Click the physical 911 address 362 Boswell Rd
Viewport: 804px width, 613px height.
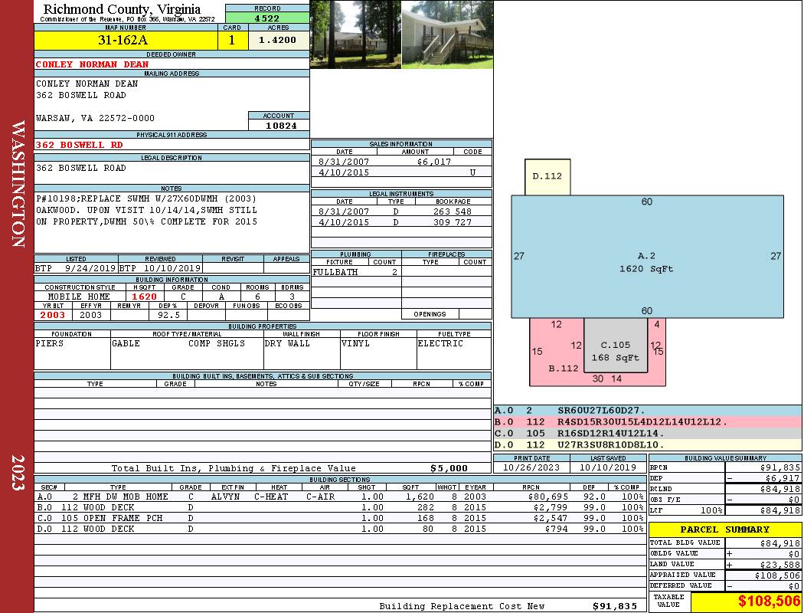pos(80,144)
